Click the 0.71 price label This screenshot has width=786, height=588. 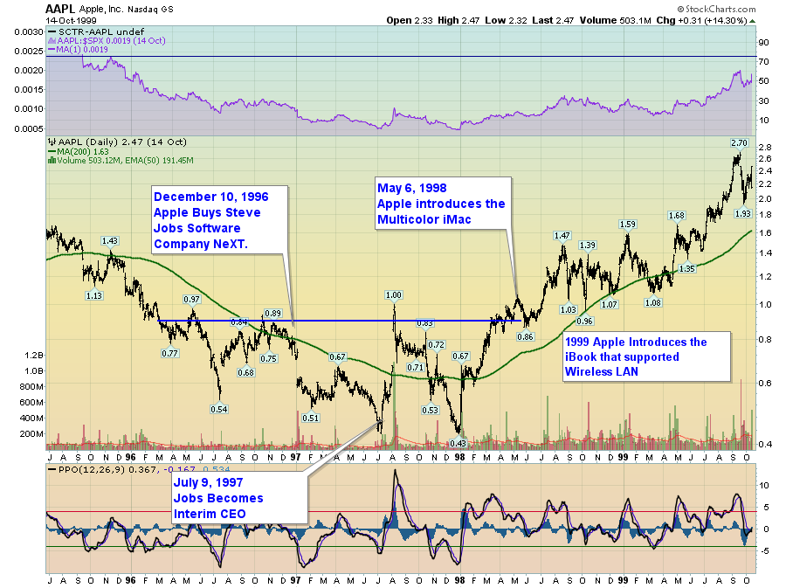pyautogui.click(x=415, y=367)
